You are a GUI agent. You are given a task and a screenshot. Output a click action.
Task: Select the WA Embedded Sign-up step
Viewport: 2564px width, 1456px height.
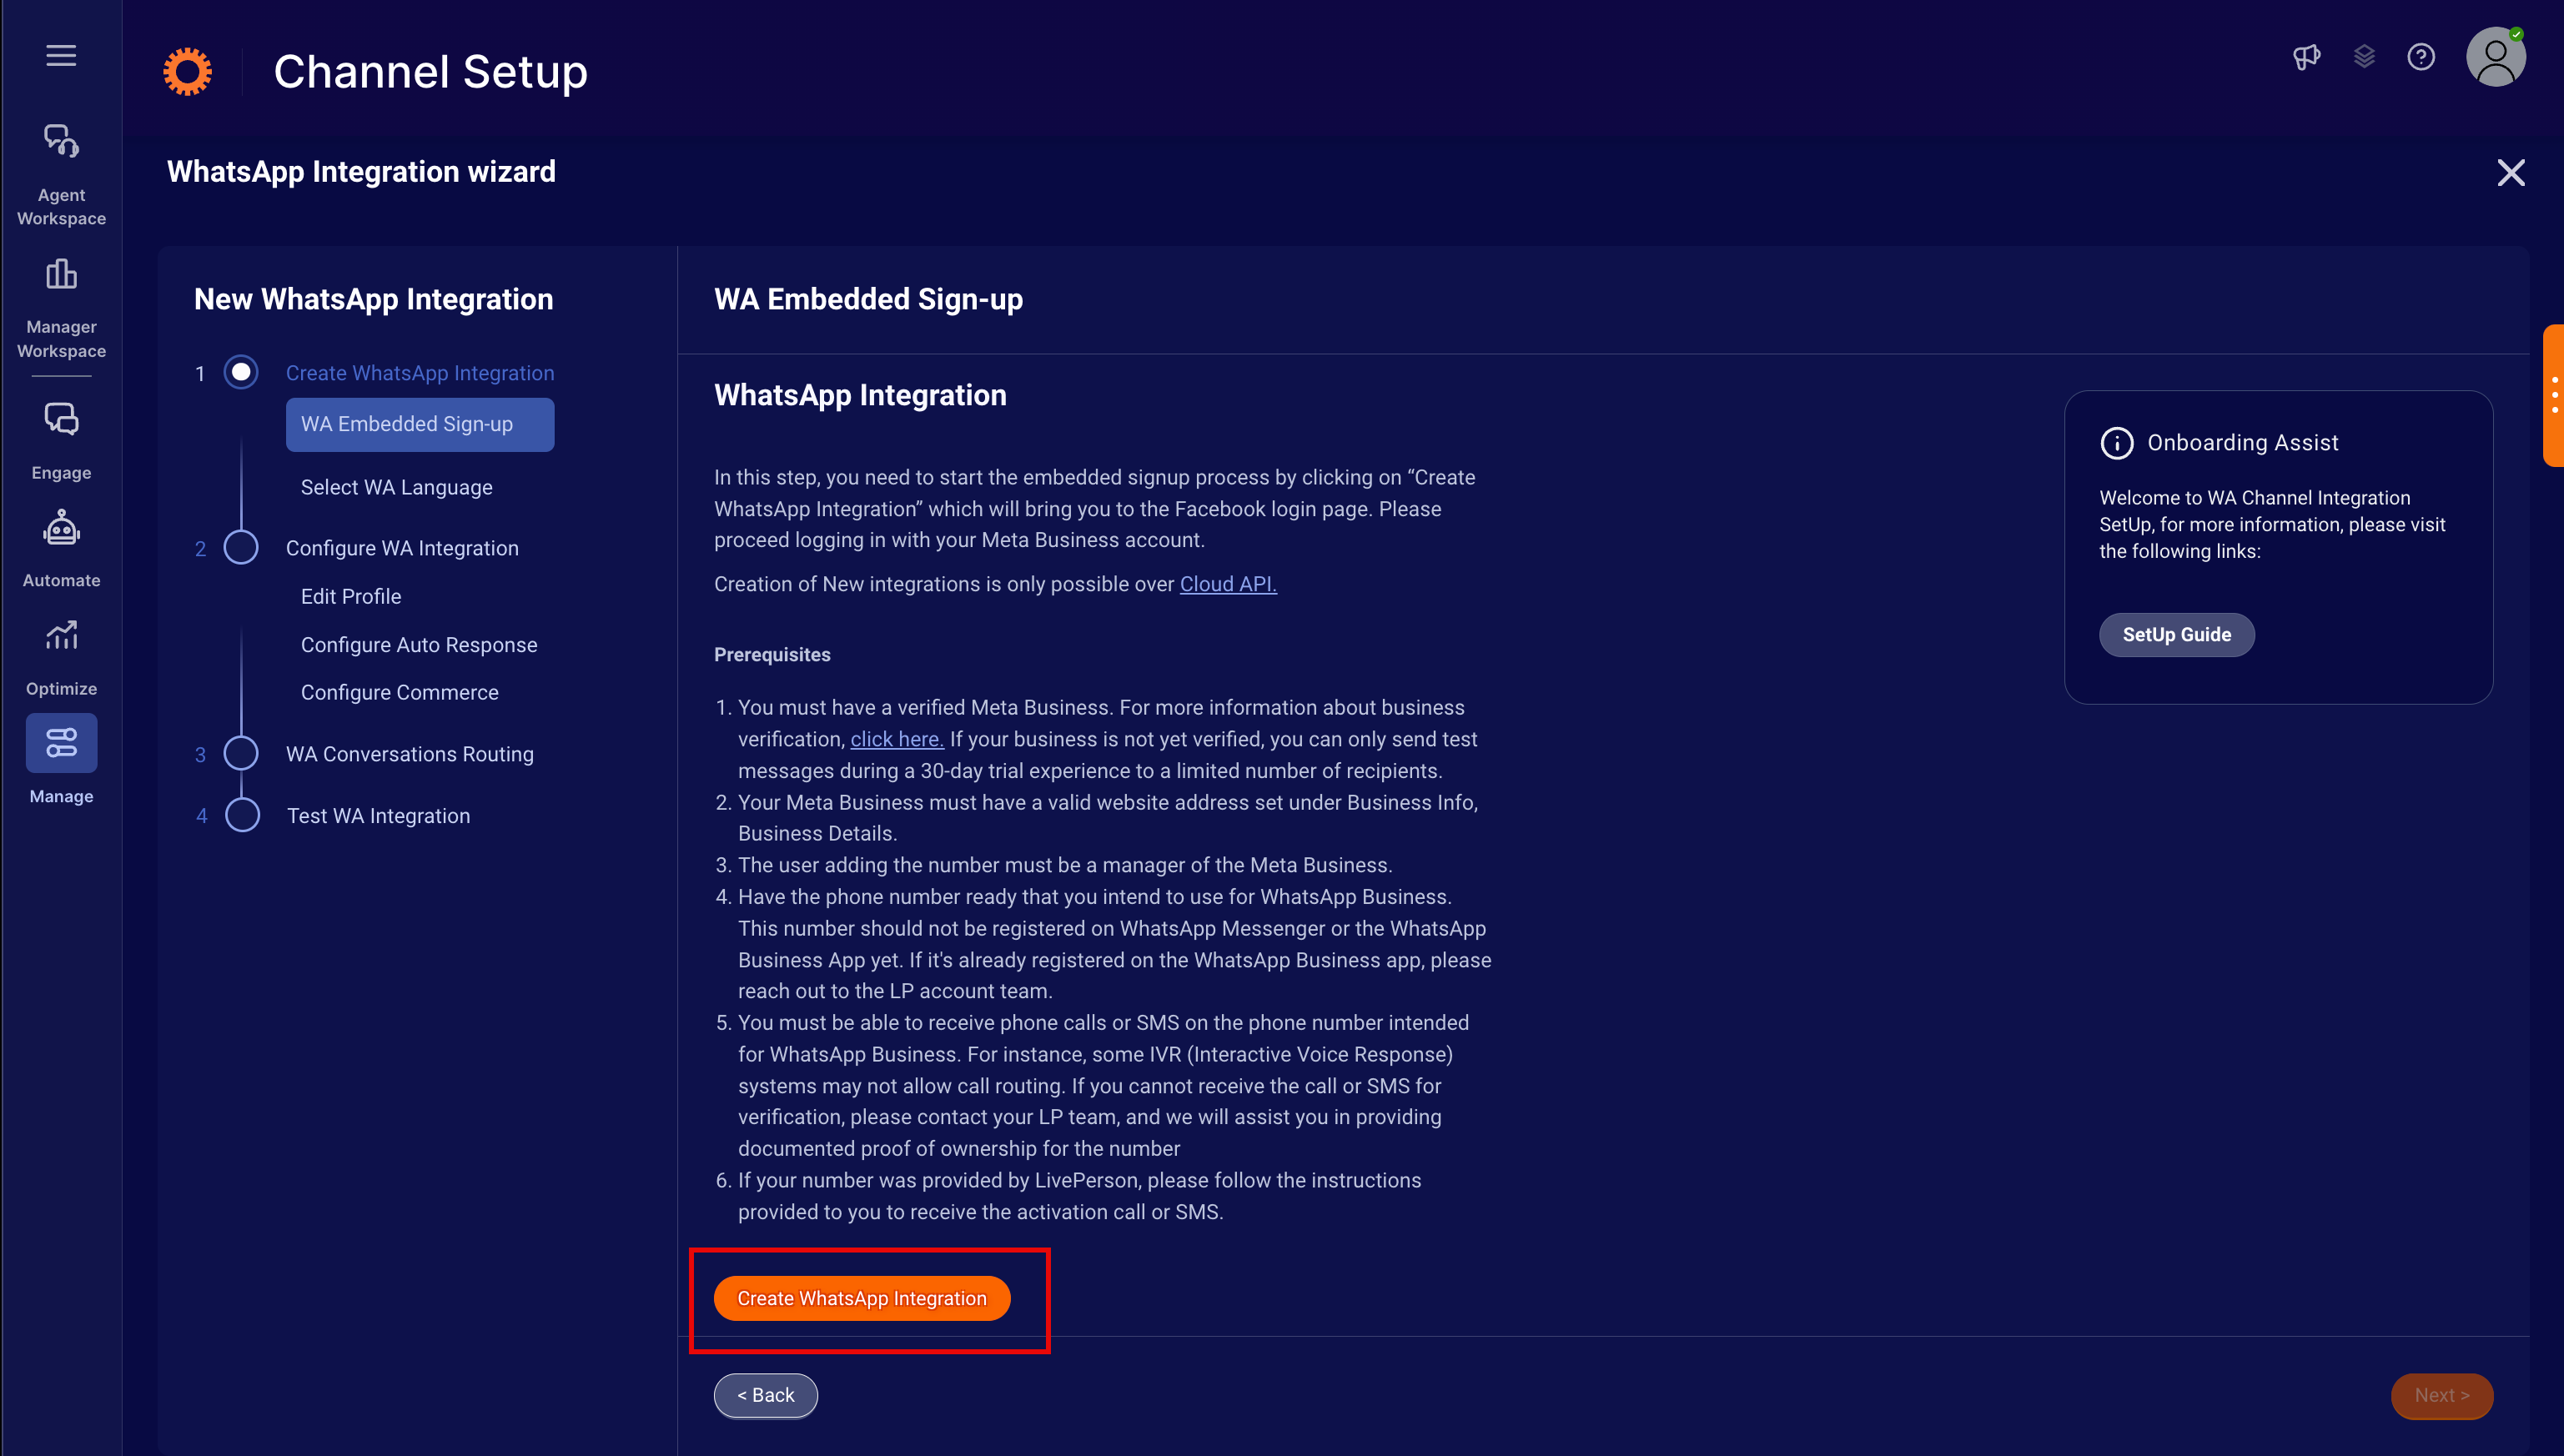click(x=419, y=424)
